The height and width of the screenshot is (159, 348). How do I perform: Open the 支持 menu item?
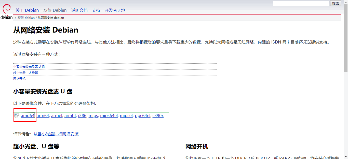[96, 10]
